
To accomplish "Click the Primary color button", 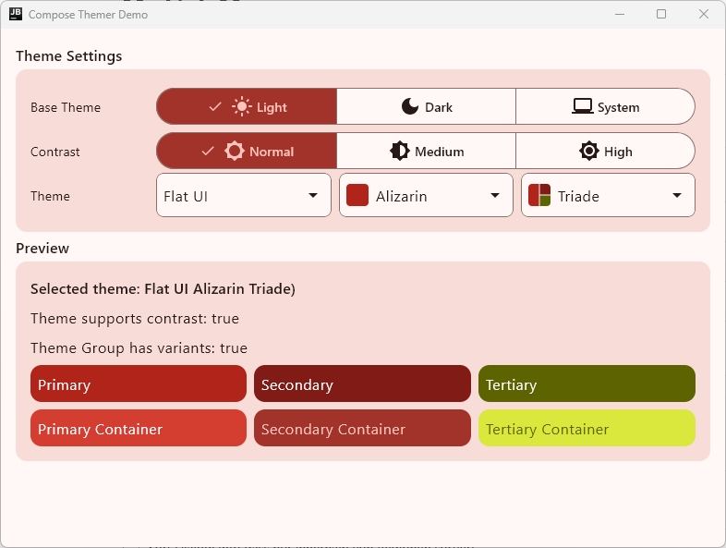I will [x=139, y=384].
